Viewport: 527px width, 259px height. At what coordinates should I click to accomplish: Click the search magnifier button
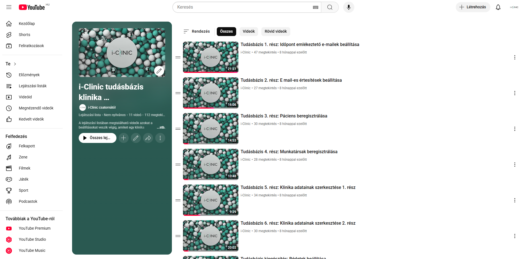click(x=330, y=7)
